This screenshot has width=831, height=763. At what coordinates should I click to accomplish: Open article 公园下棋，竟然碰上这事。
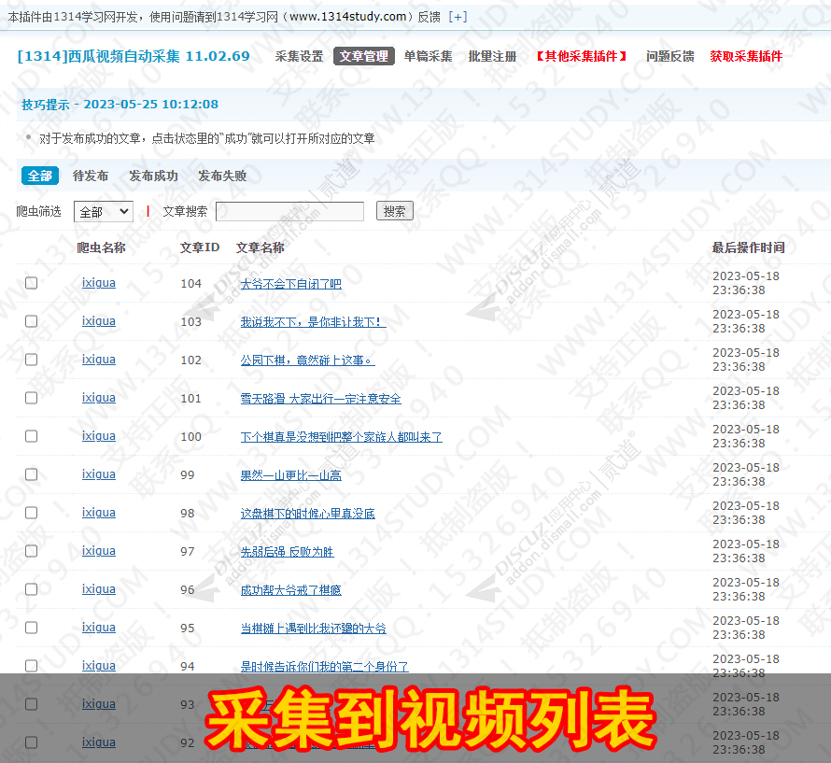pos(307,360)
